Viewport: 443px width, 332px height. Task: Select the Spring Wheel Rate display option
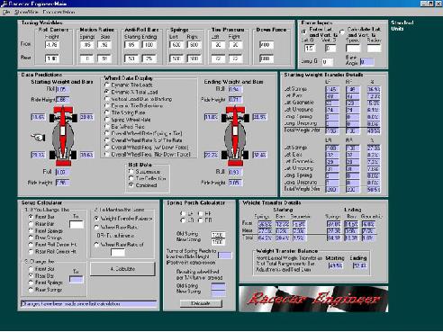[106, 120]
